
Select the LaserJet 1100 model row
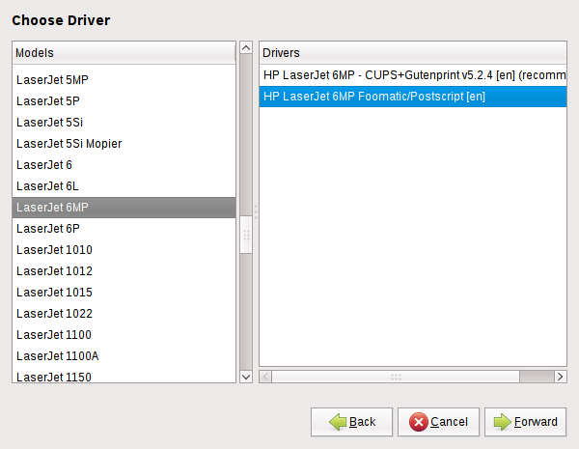coord(124,335)
